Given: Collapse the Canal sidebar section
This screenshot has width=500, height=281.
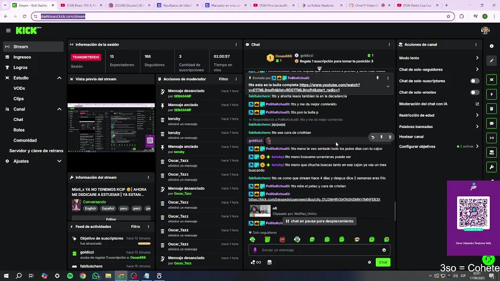Looking at the screenshot, I should tap(59, 109).
